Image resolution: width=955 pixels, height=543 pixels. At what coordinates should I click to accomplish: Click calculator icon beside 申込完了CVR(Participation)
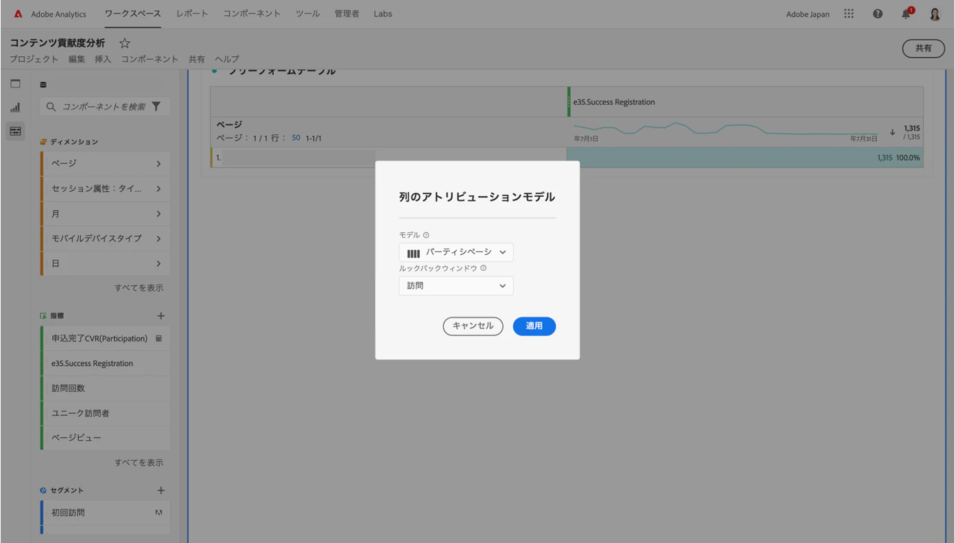pyautogui.click(x=158, y=339)
